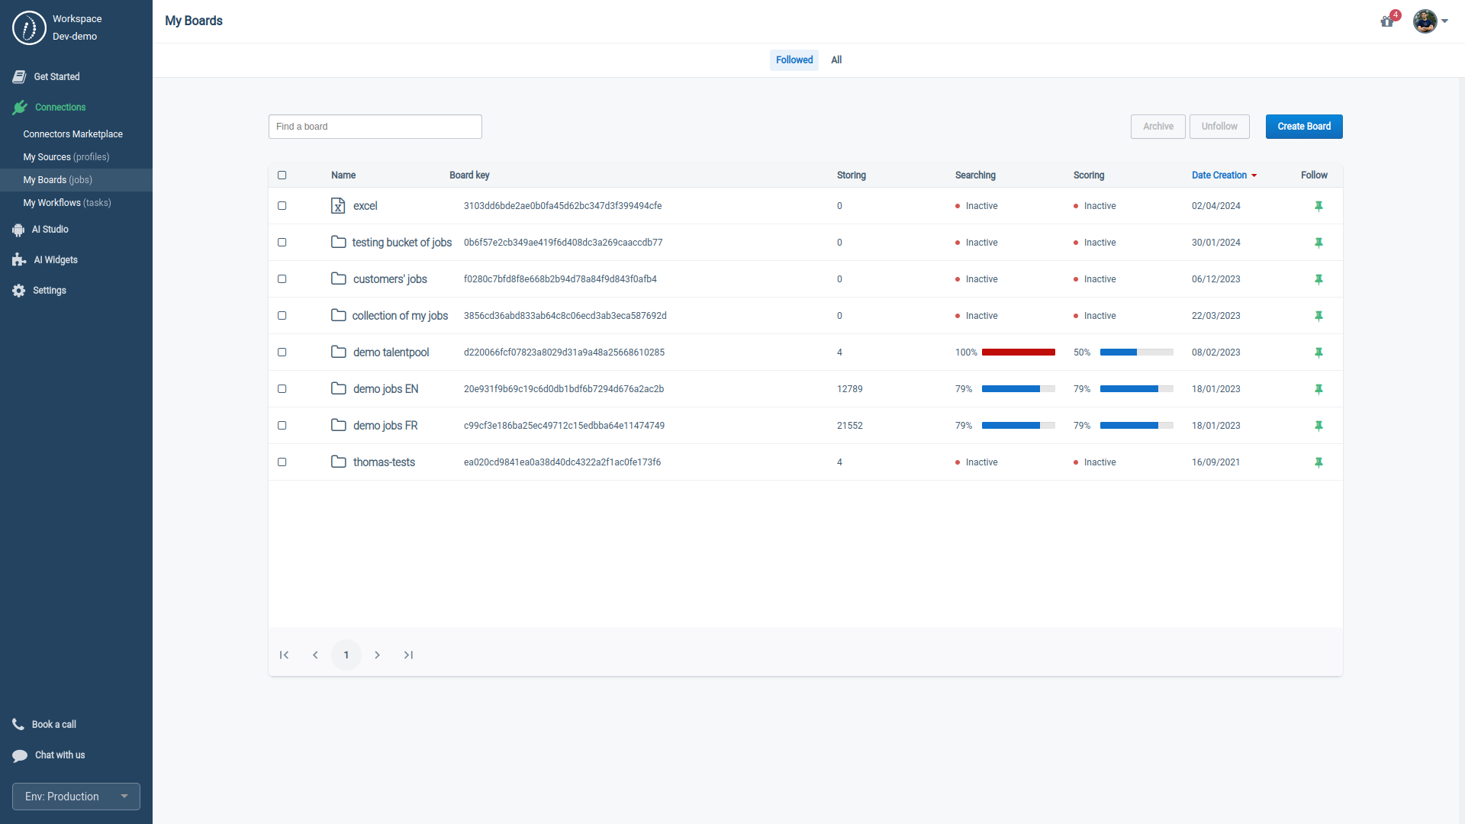Click the Excel file icon in the excel row
The width and height of the screenshot is (1465, 824).
coord(338,206)
